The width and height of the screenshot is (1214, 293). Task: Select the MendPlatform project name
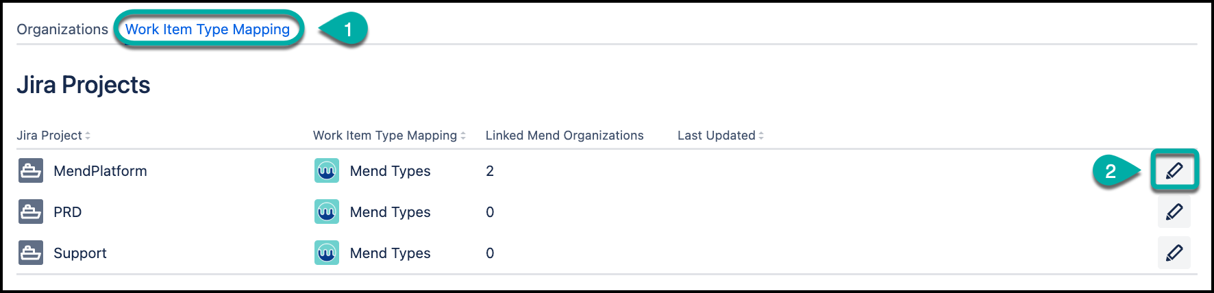[x=100, y=171]
